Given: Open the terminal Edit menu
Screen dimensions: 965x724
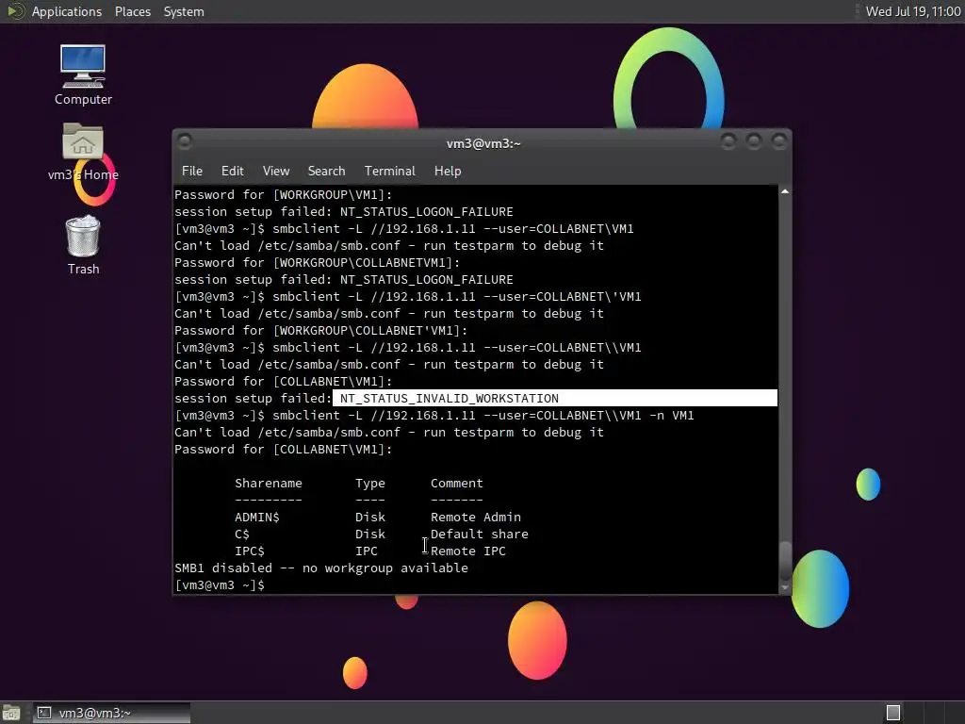Looking at the screenshot, I should [x=232, y=172].
